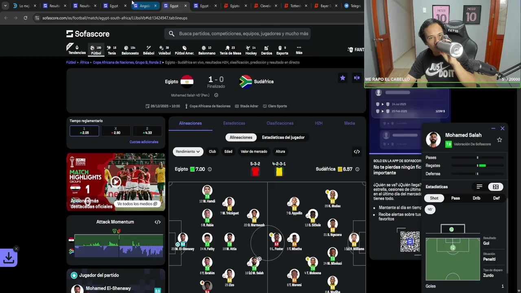Screen dimensions: 521x293
Task: Click the odds option 1 at 2.05
Action: (84, 131)
